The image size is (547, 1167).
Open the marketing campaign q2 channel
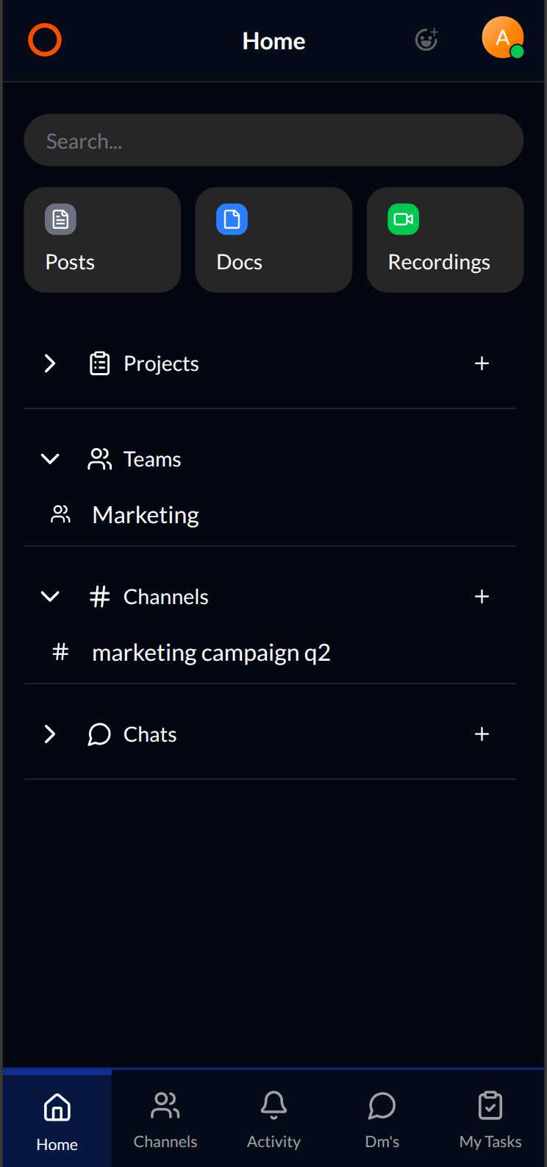click(x=211, y=652)
